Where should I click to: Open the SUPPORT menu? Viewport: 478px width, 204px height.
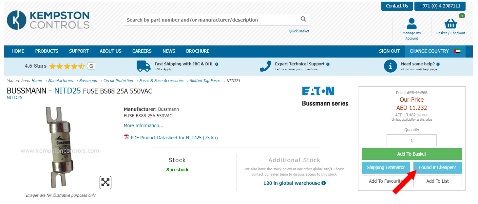(x=79, y=51)
